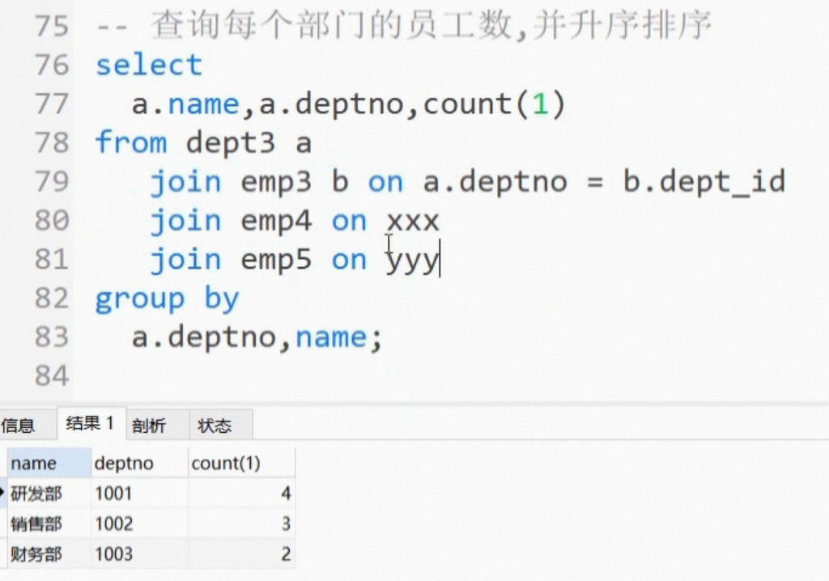Click the row indicator arrow beside 研发部
This screenshot has height=581, width=829.
tap(2, 494)
